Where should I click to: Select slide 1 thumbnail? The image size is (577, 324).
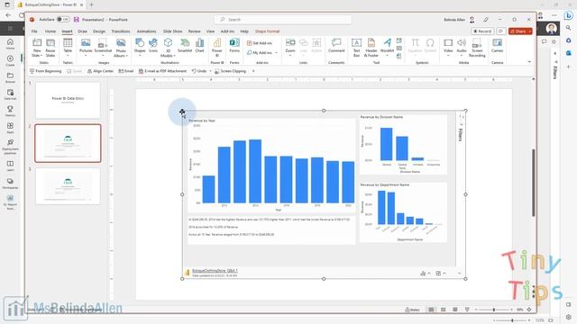tap(68, 100)
